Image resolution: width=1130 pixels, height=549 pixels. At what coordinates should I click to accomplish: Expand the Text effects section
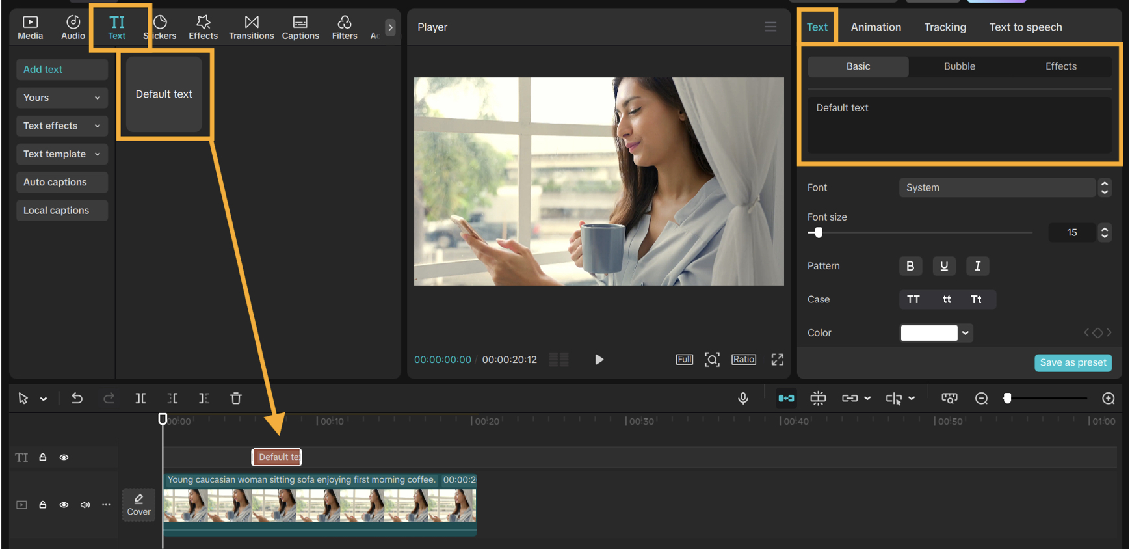(x=62, y=126)
